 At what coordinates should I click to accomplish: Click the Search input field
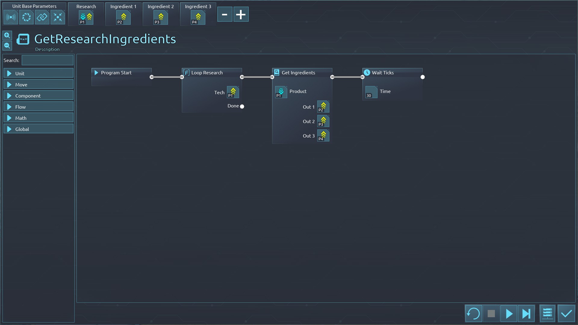pos(48,60)
